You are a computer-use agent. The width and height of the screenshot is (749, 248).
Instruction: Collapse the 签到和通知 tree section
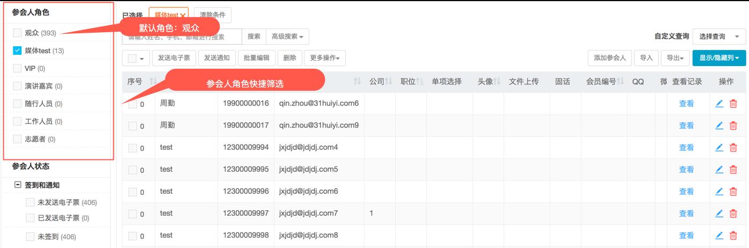pos(17,185)
